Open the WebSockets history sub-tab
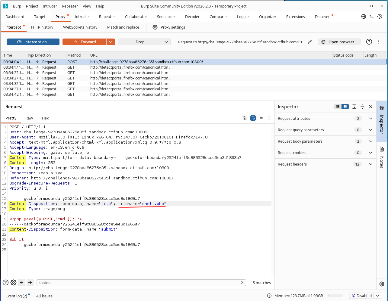The image size is (388, 301). point(80,27)
